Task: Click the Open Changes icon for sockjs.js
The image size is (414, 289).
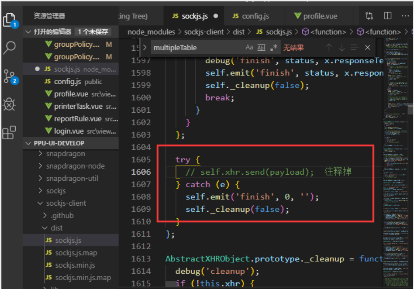Action: click(x=369, y=16)
